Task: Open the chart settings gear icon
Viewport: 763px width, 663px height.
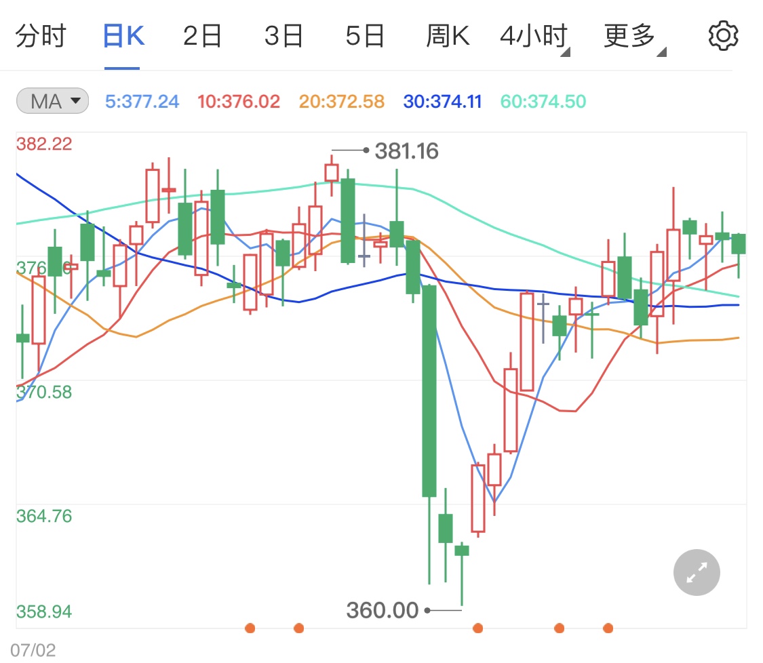Action: pyautogui.click(x=722, y=35)
